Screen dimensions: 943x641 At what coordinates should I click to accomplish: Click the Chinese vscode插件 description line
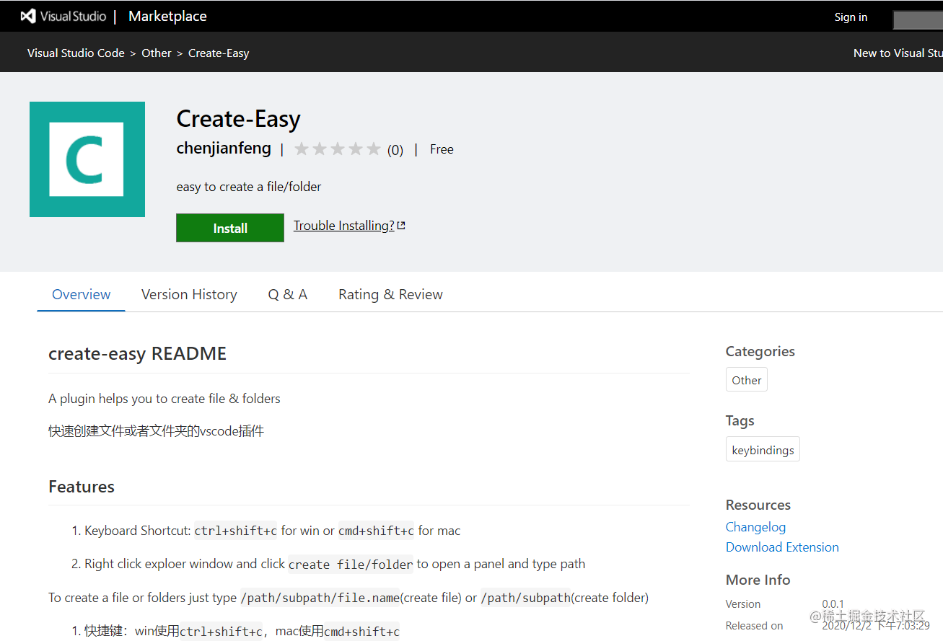click(x=157, y=431)
